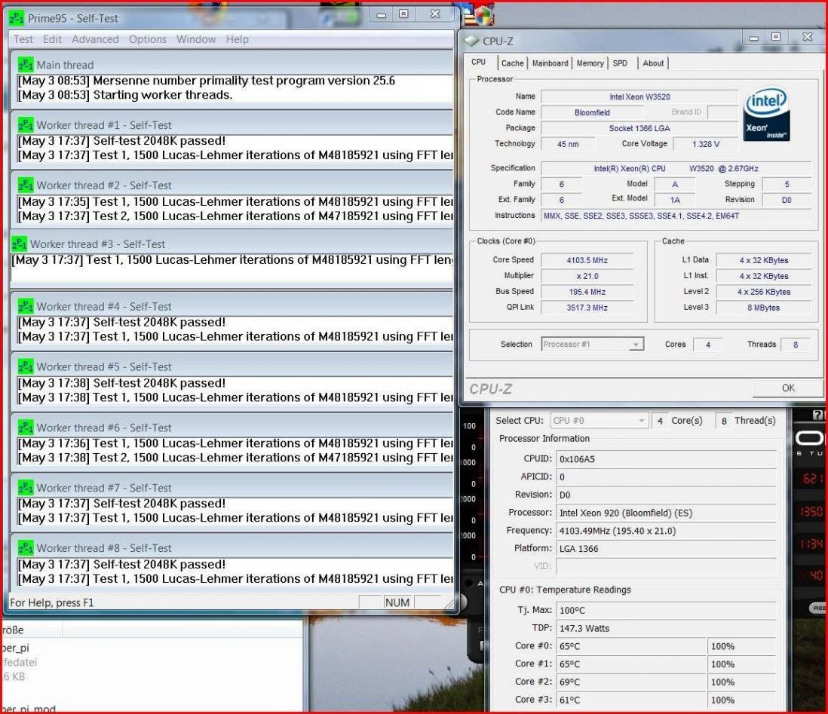Click the OK button in CPU-Z

pyautogui.click(x=787, y=388)
